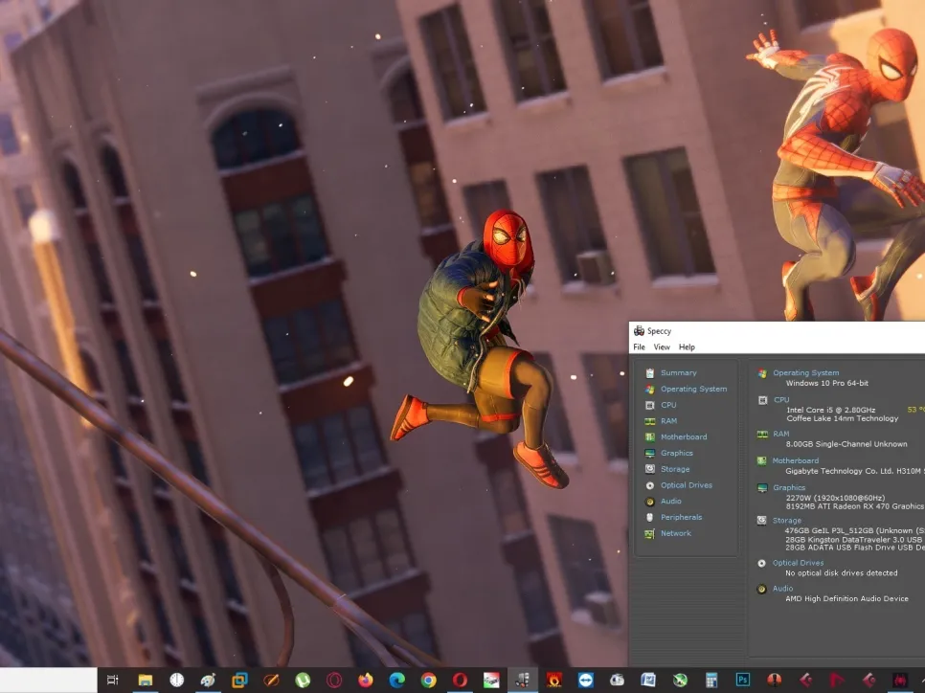This screenshot has width=925, height=693.
Task: Click the Operating System heading in the summary pane
Action: pyautogui.click(x=805, y=373)
